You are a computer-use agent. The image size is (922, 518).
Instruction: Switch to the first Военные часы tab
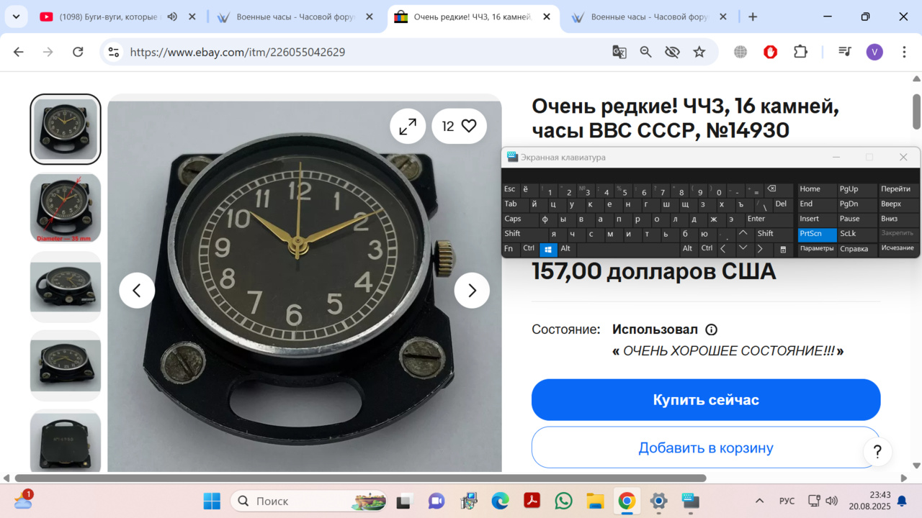pyautogui.click(x=295, y=17)
